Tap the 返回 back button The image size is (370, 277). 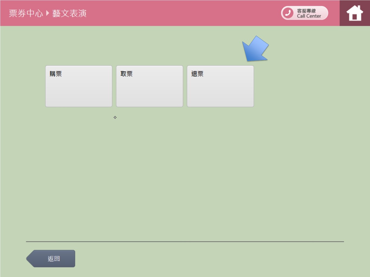pos(51,259)
